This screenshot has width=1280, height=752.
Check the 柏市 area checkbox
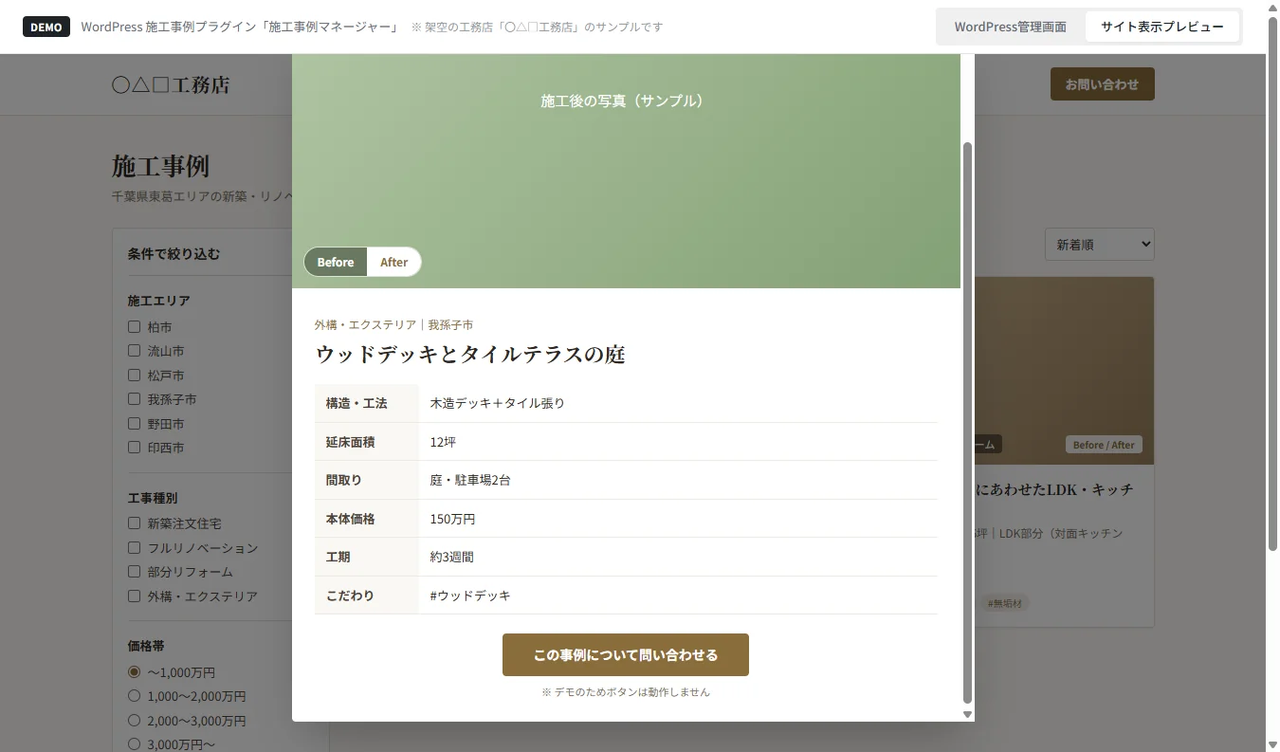click(134, 326)
